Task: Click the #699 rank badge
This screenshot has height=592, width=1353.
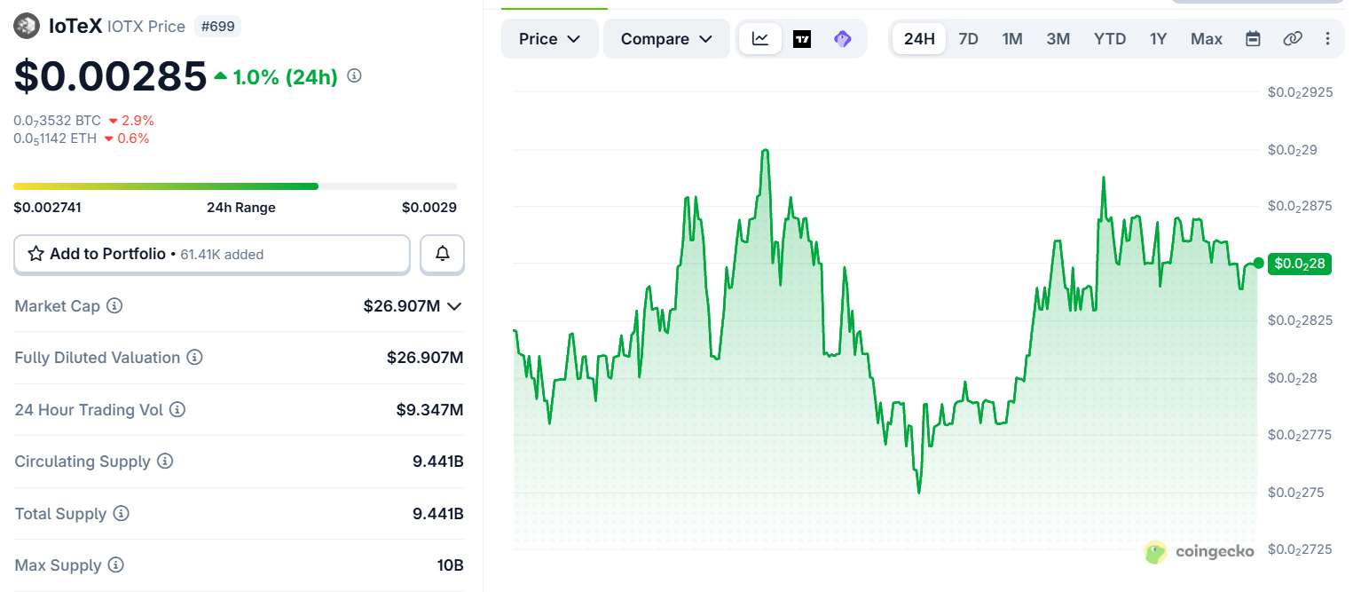Action: pyautogui.click(x=218, y=27)
